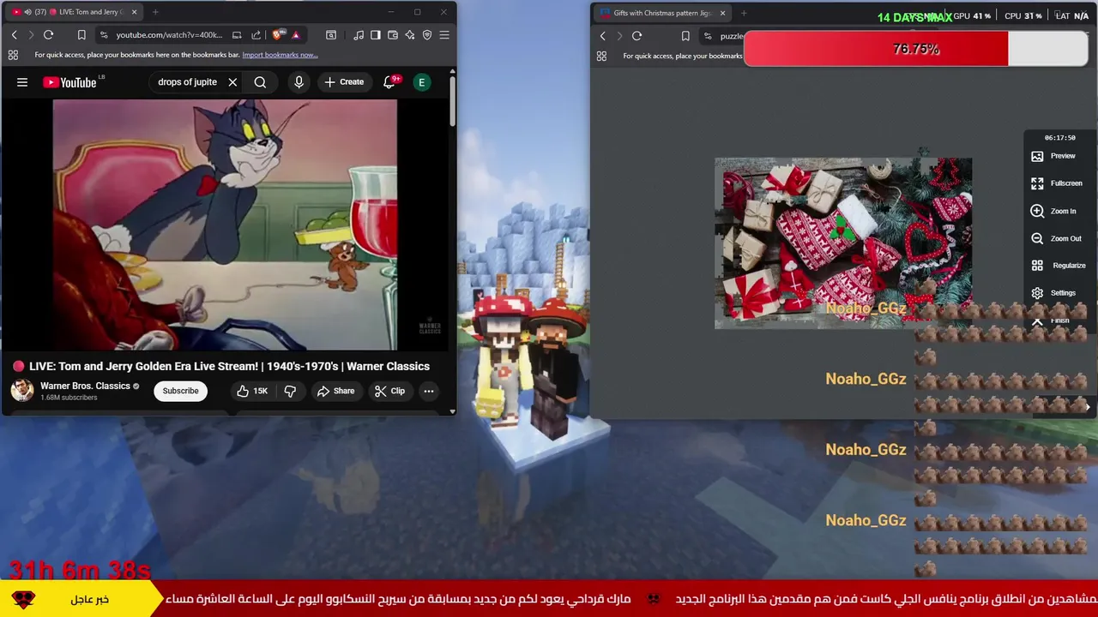Viewport: 1098px width, 617px height.
Task: Open the Brave VPN shield icon
Action: 427,35
